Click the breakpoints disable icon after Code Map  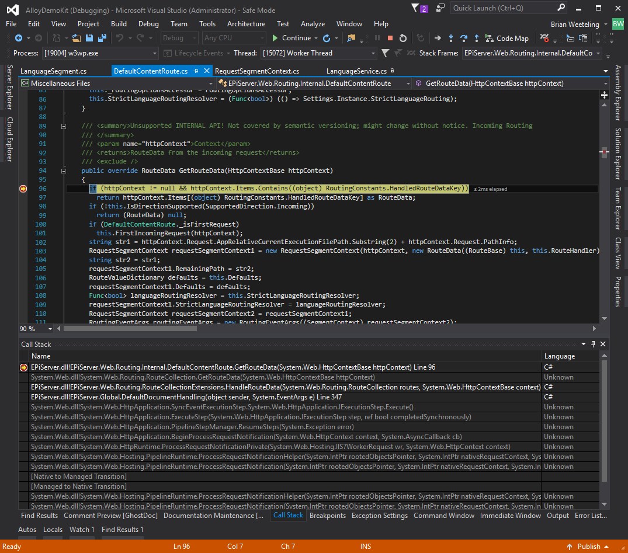(544, 38)
